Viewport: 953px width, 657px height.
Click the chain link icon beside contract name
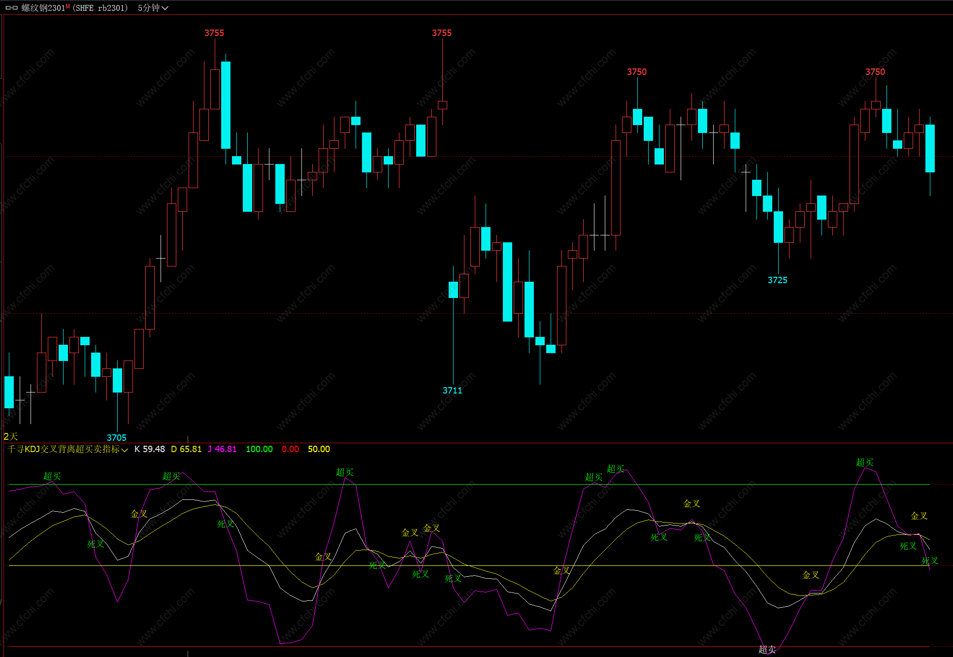tap(11, 8)
